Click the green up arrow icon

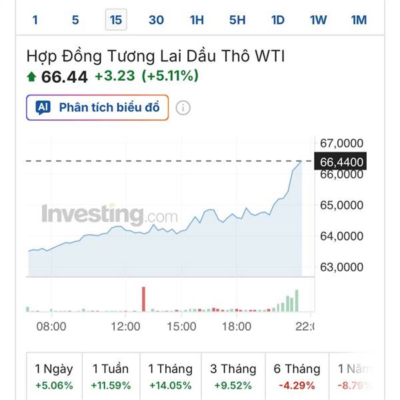point(31,77)
